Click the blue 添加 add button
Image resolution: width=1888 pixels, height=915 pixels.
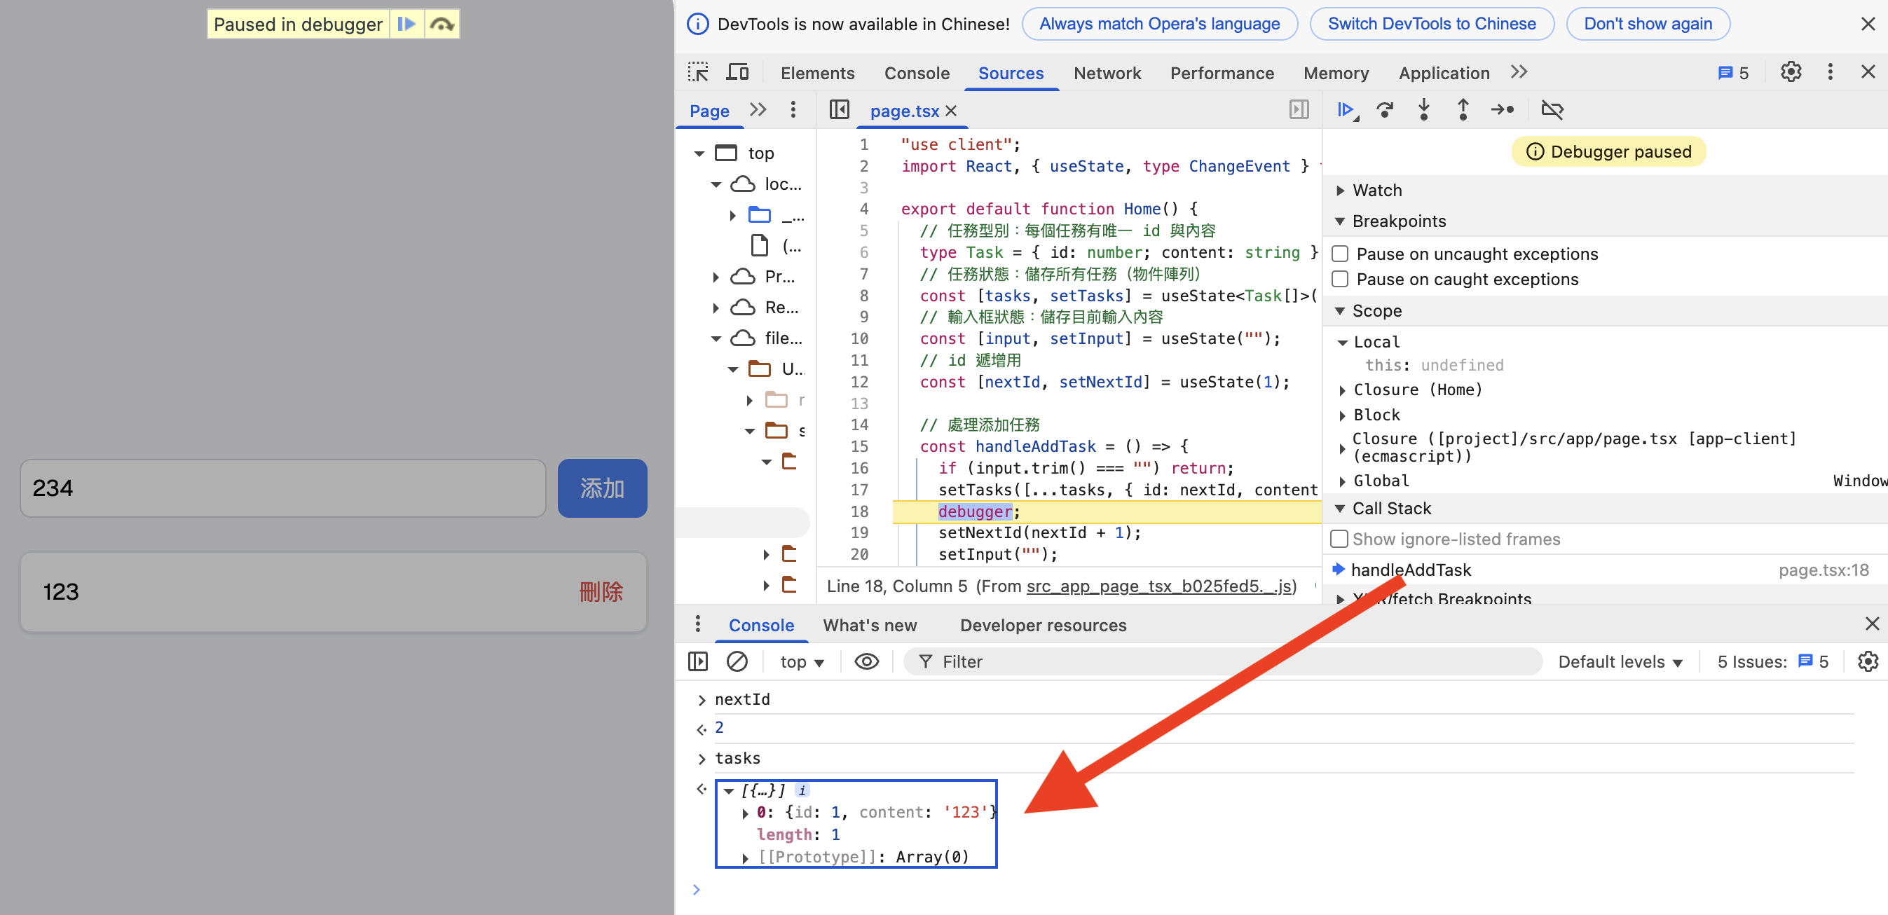pyautogui.click(x=602, y=488)
